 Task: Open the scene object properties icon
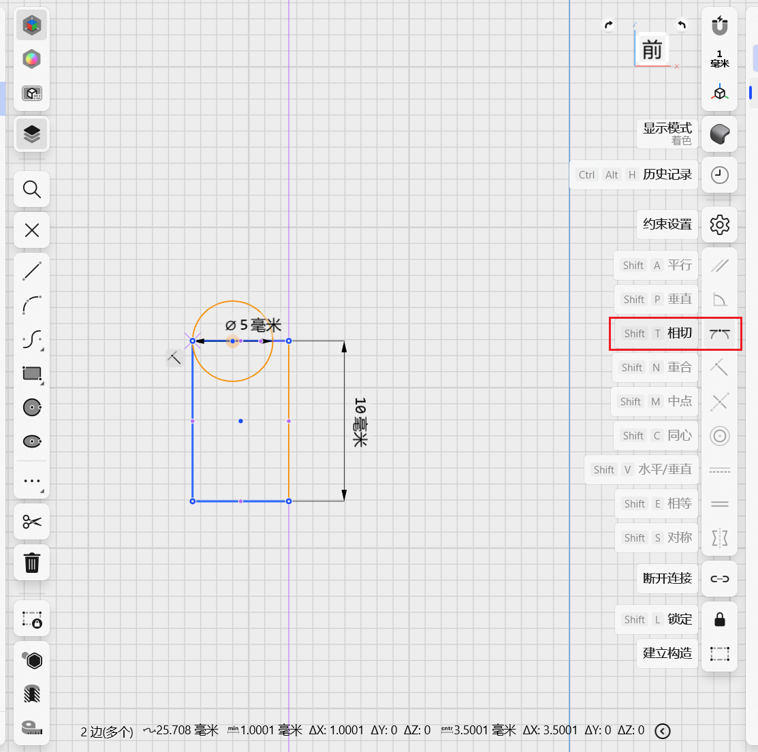[x=32, y=93]
